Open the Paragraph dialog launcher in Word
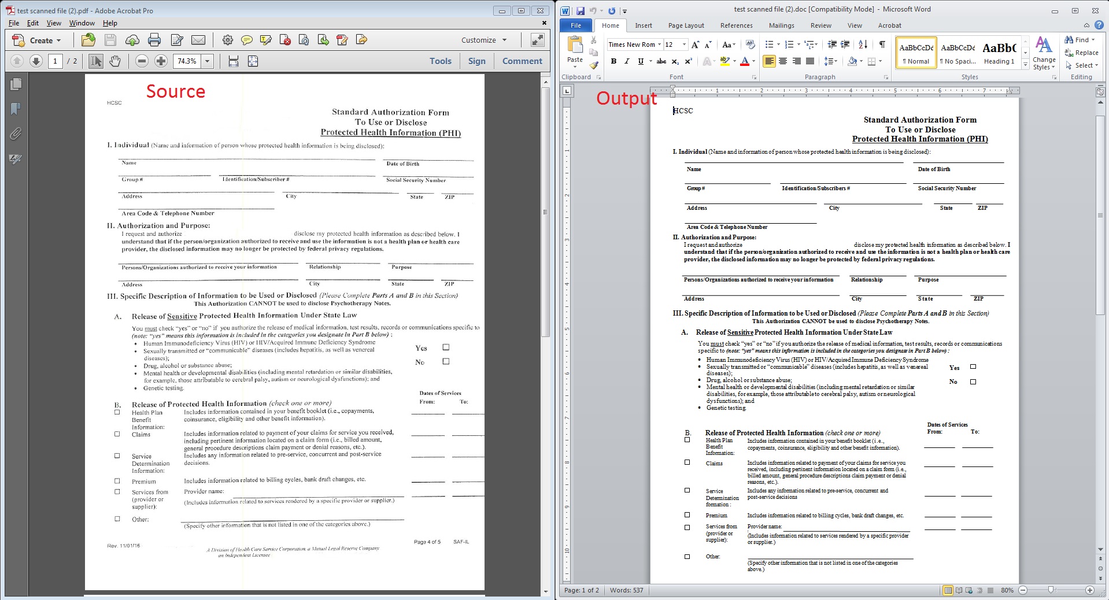 (886, 77)
